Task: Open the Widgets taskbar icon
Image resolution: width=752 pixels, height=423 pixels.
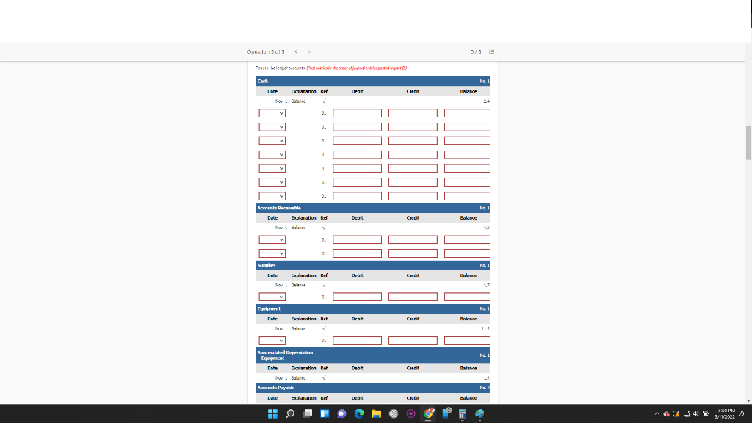Action: [325, 413]
